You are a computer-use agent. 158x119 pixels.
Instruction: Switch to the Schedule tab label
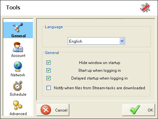[18, 94]
